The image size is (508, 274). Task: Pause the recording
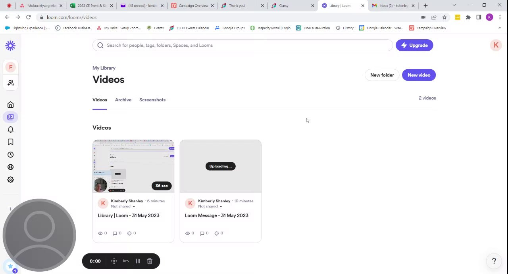point(138,261)
